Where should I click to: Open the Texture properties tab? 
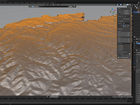[x=134, y=70]
